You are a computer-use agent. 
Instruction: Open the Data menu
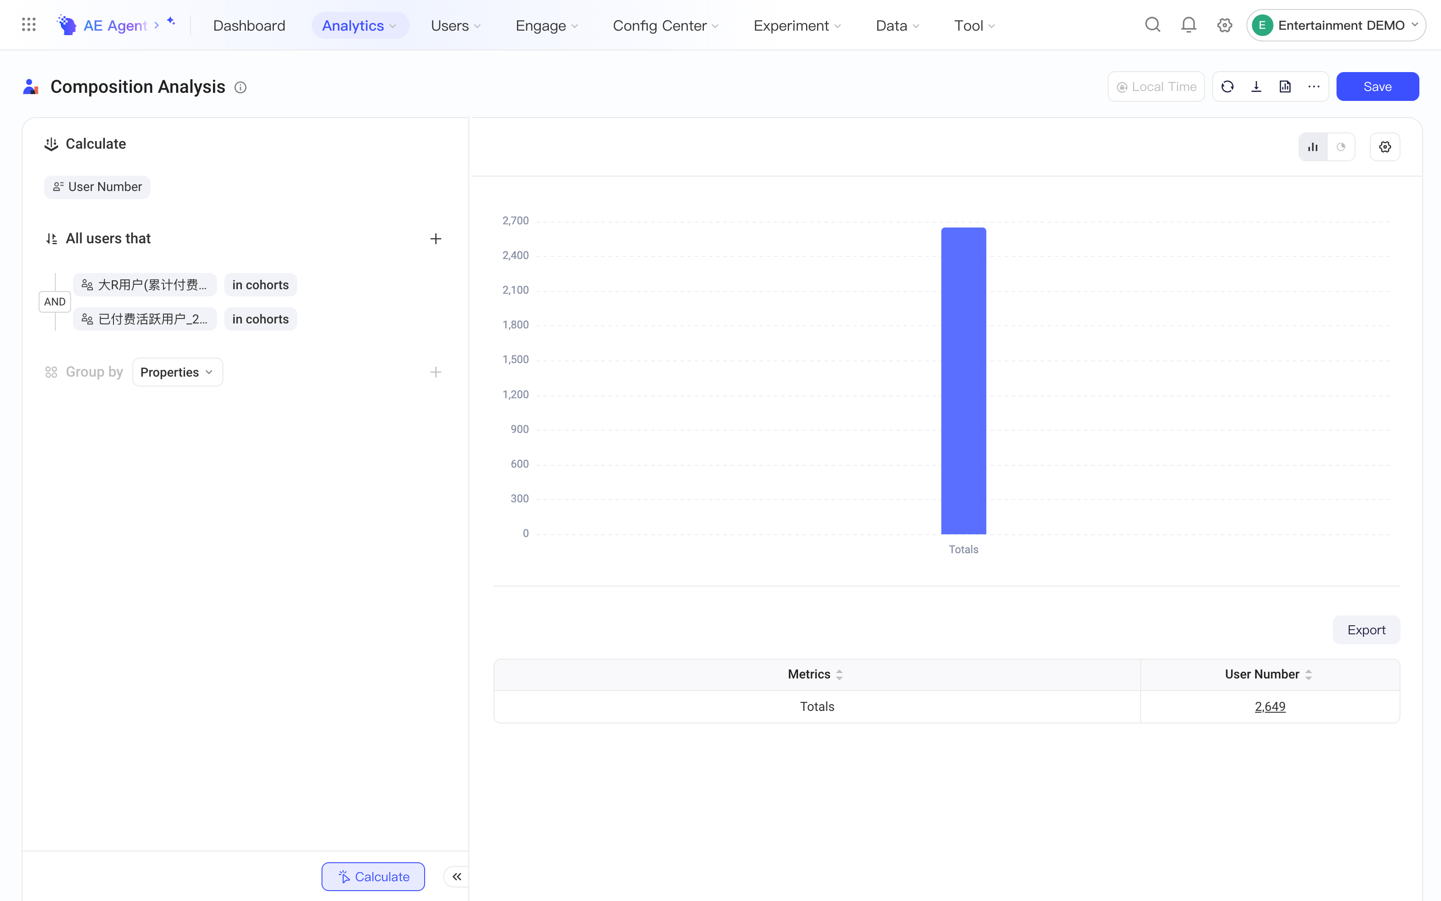click(897, 26)
